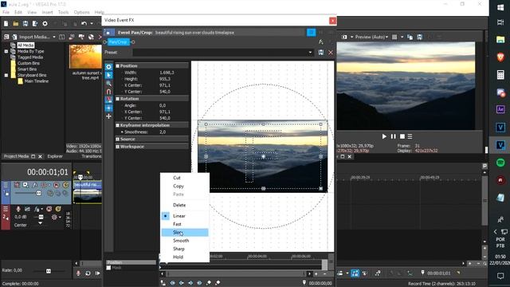Toggle Size About Center icon in Pan/Crop sidebar
Viewport: 510px width, 287px height.
[108, 108]
